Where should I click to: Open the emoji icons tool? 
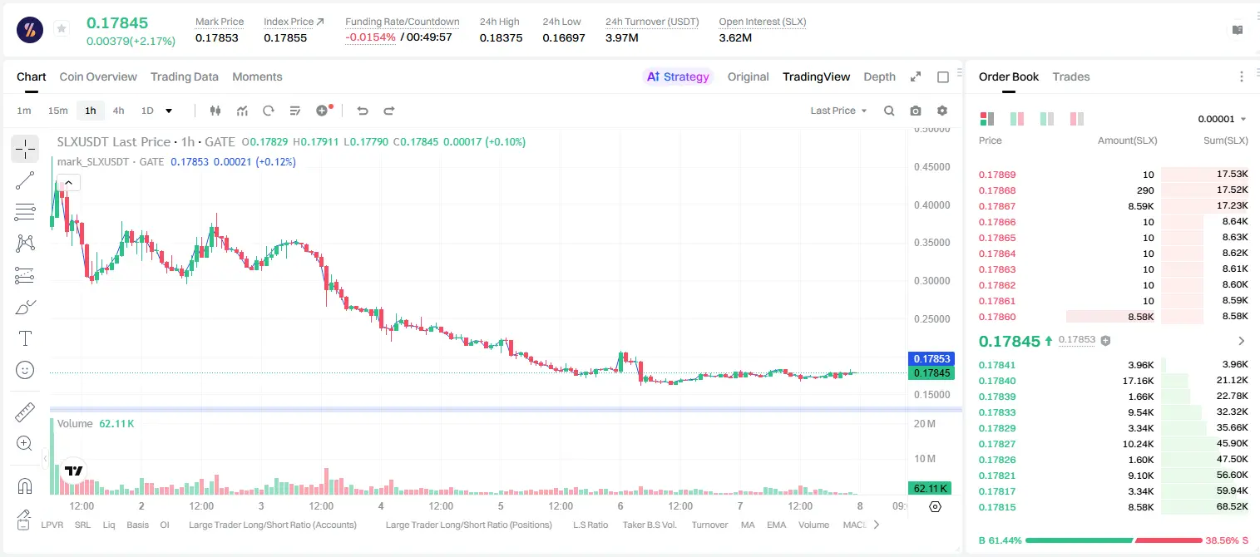(25, 370)
